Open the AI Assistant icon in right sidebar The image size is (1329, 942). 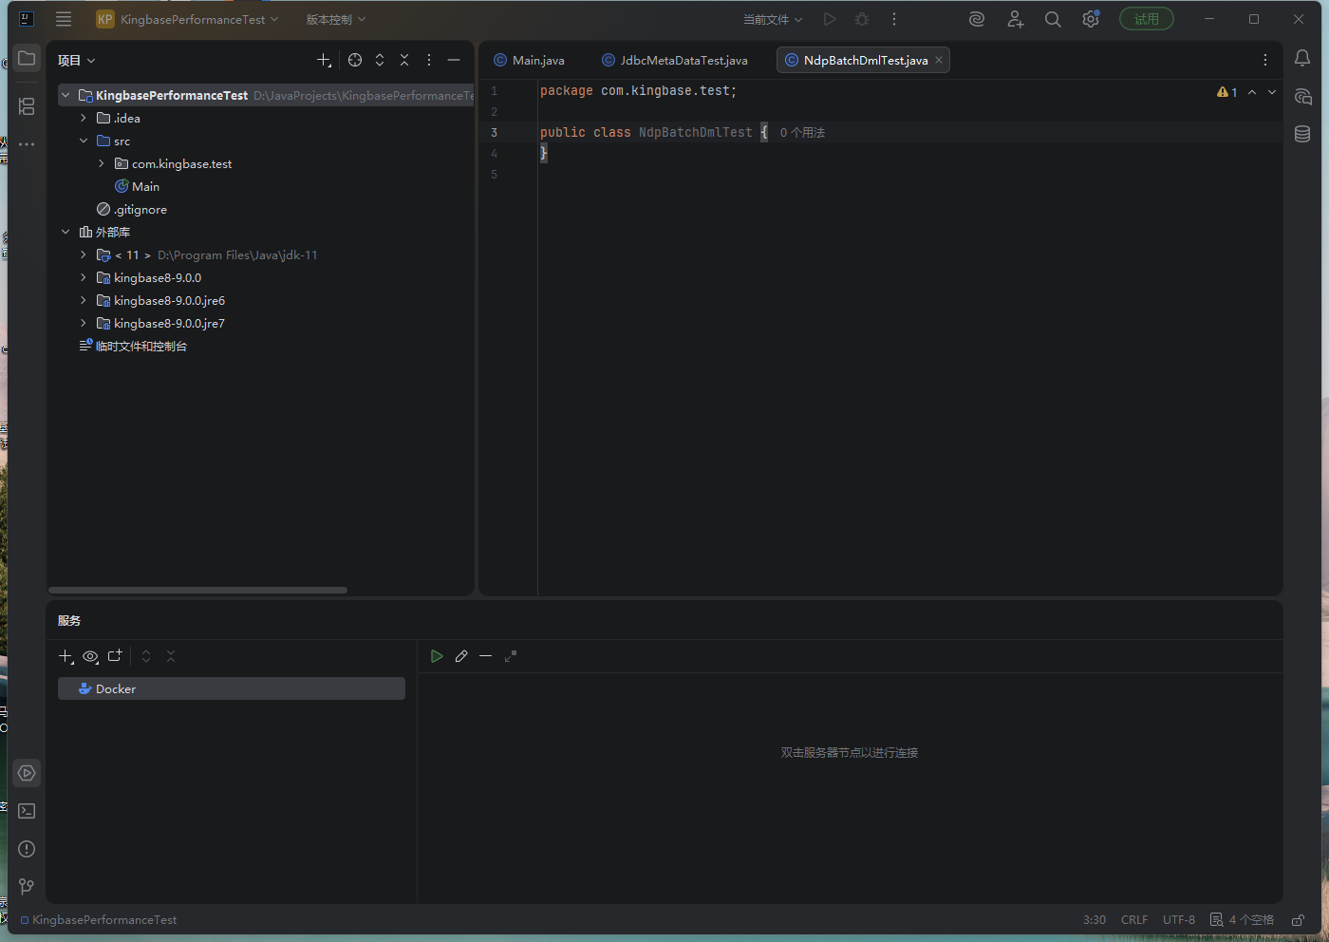tap(1302, 97)
